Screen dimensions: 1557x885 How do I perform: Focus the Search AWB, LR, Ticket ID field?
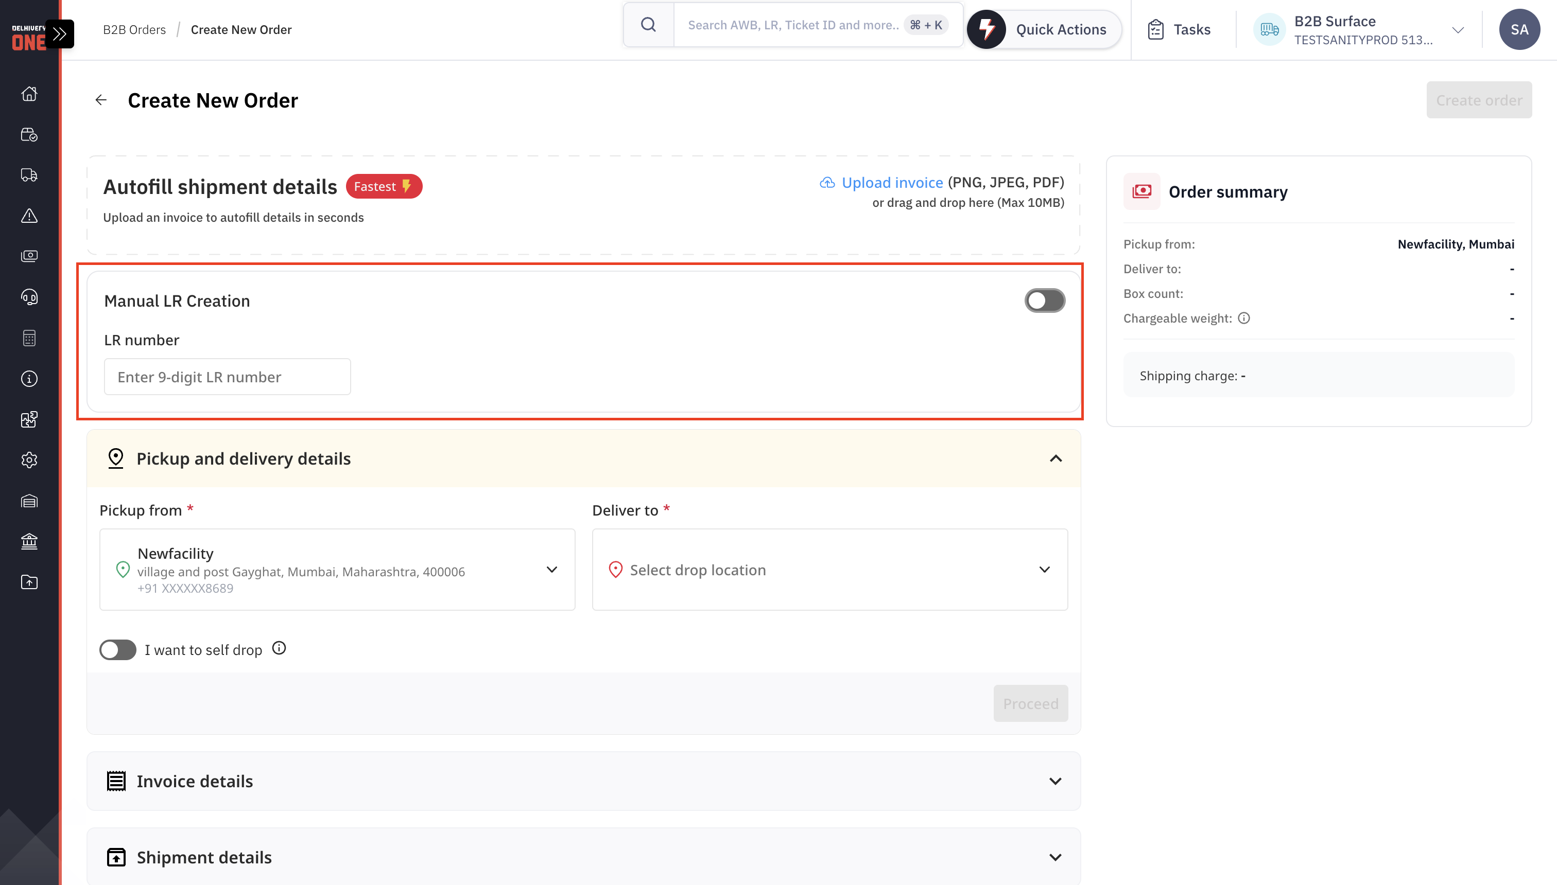tap(793, 25)
